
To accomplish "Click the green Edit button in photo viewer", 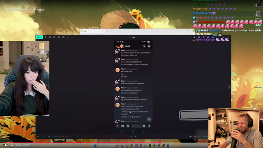I will click(x=39, y=37).
